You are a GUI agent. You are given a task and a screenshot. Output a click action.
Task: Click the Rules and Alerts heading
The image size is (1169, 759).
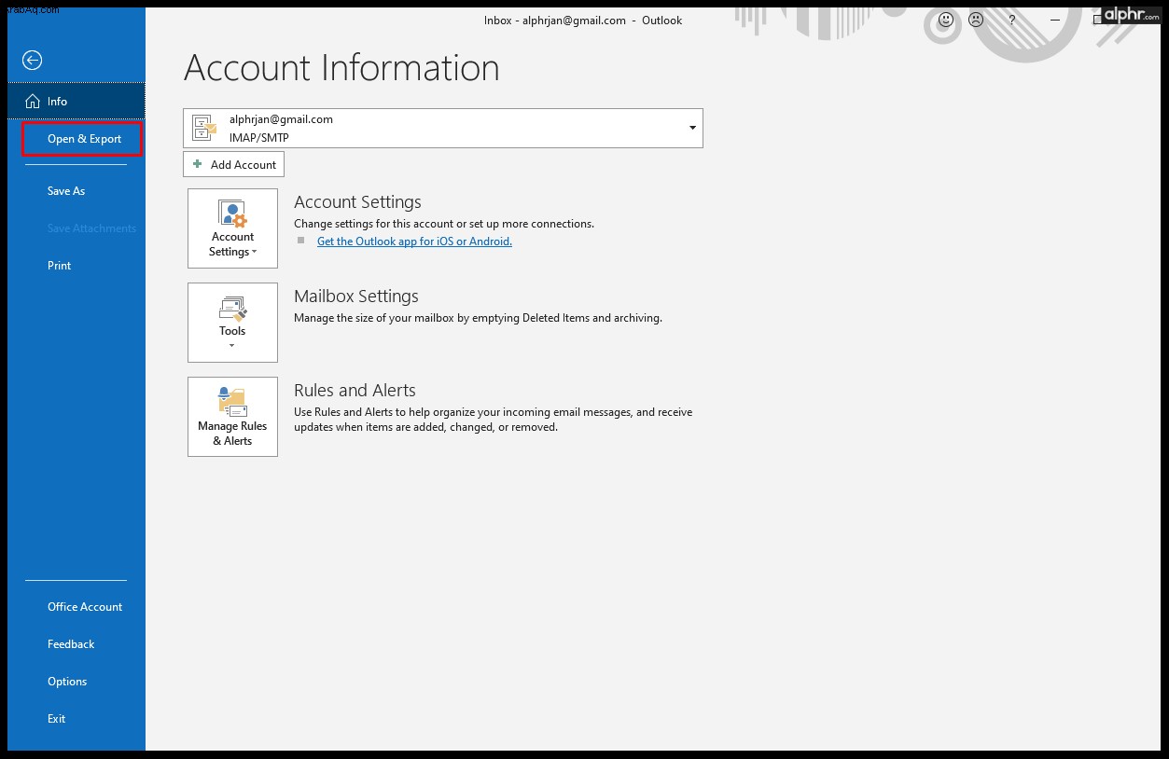pyautogui.click(x=355, y=391)
